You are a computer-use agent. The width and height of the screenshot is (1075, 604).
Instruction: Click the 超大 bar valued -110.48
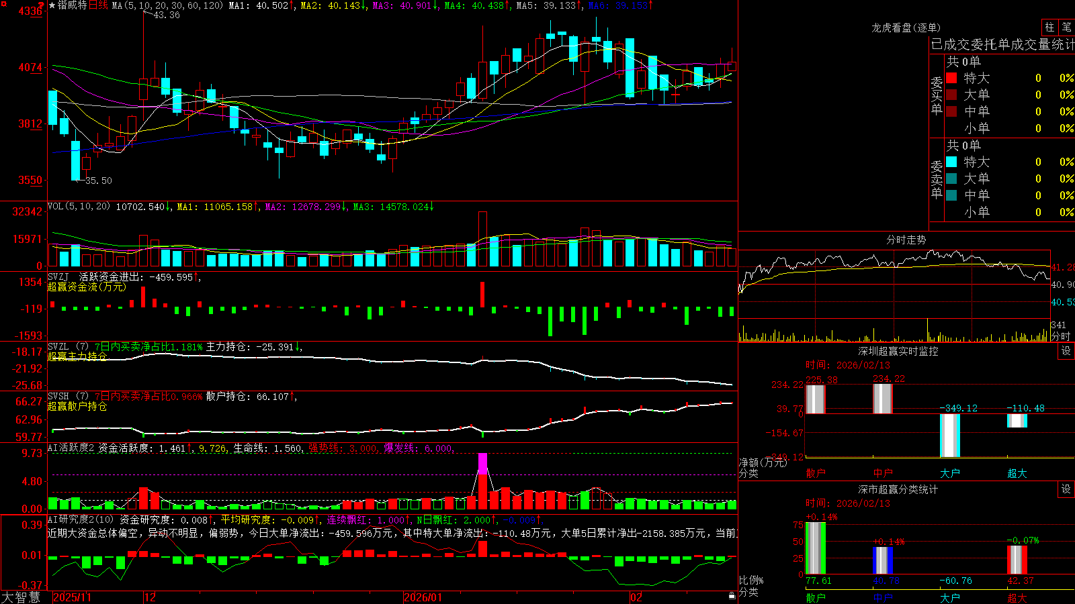1017,421
